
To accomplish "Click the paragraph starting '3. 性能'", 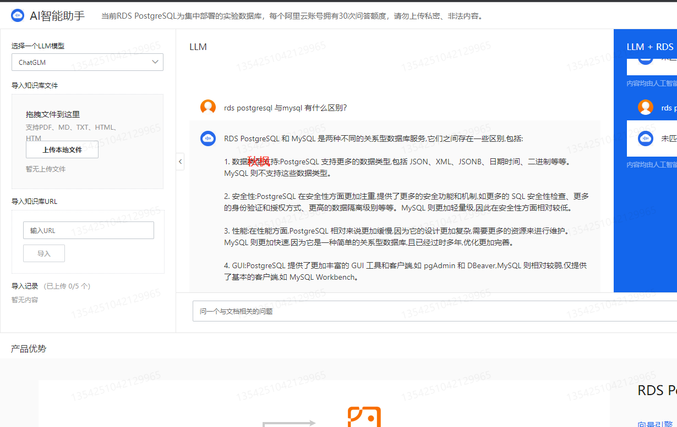I will pyautogui.click(x=397, y=237).
